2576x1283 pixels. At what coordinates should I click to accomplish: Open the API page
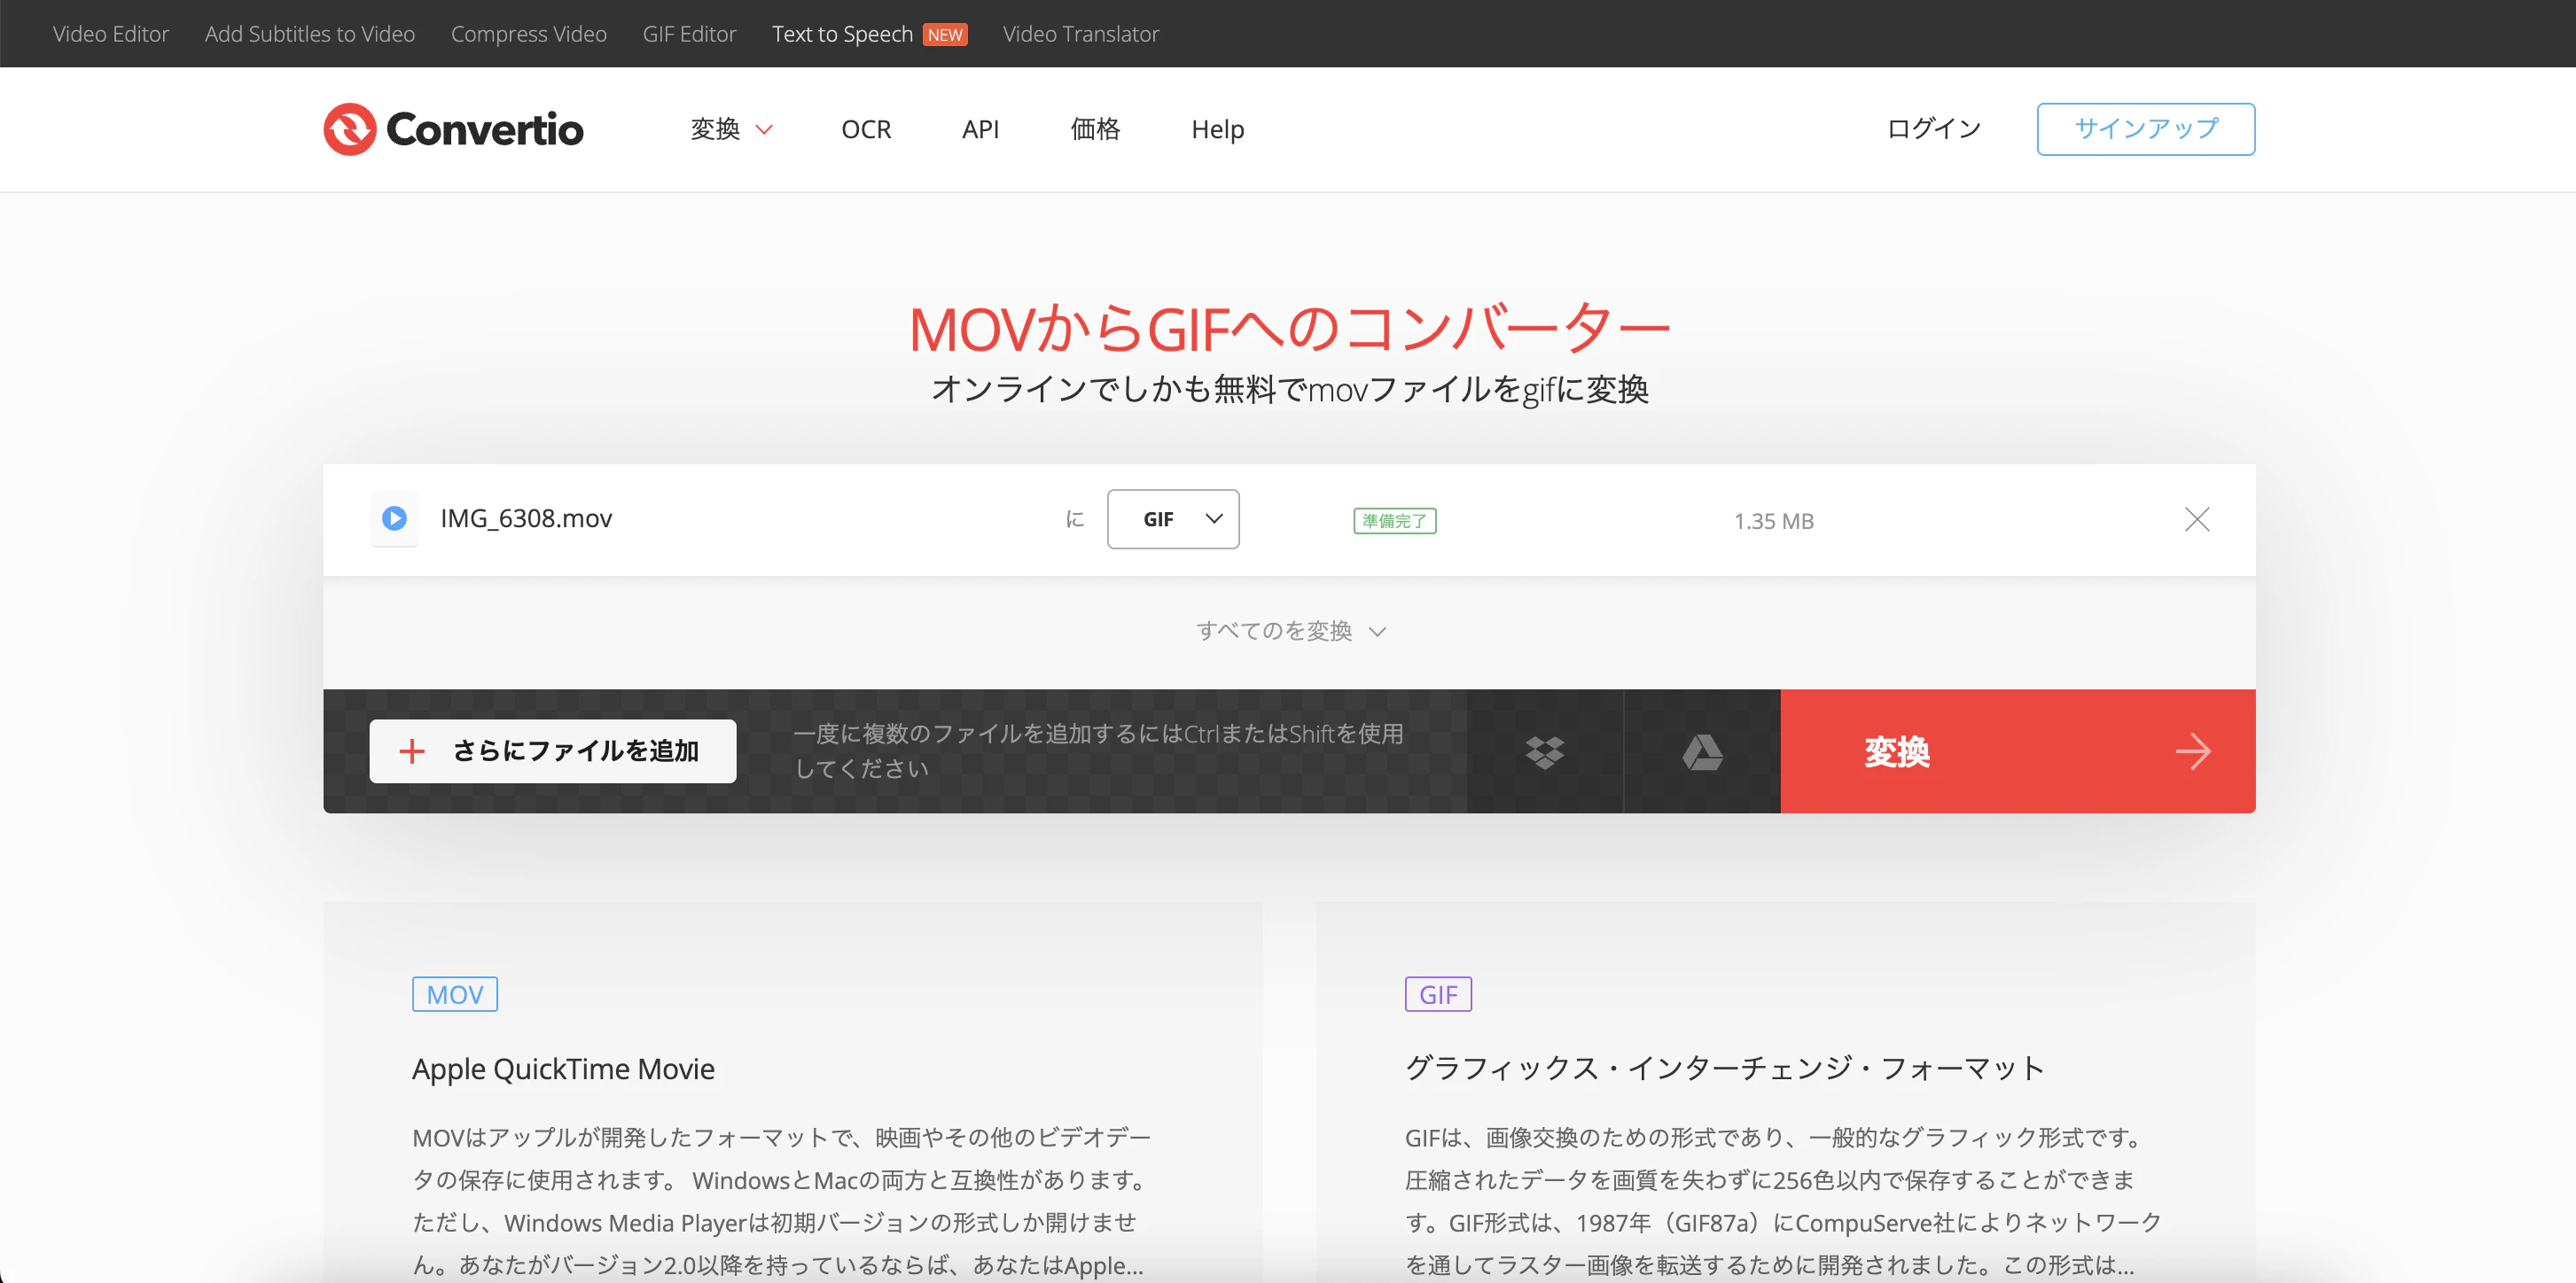(x=980, y=128)
